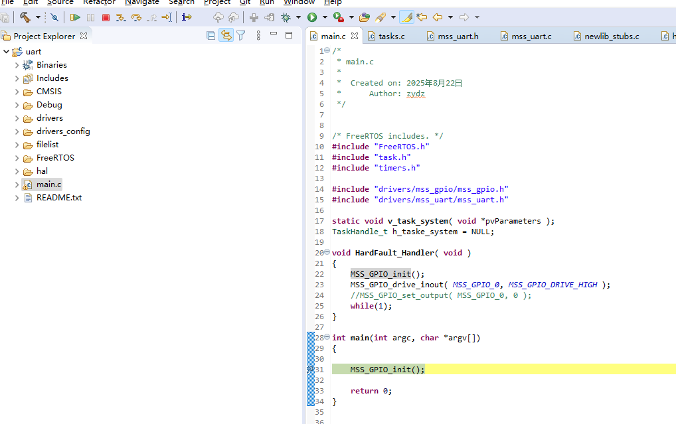Viewport: 676px width, 424px height.
Task: Close the Project Explorer view tab
Action: [84, 36]
